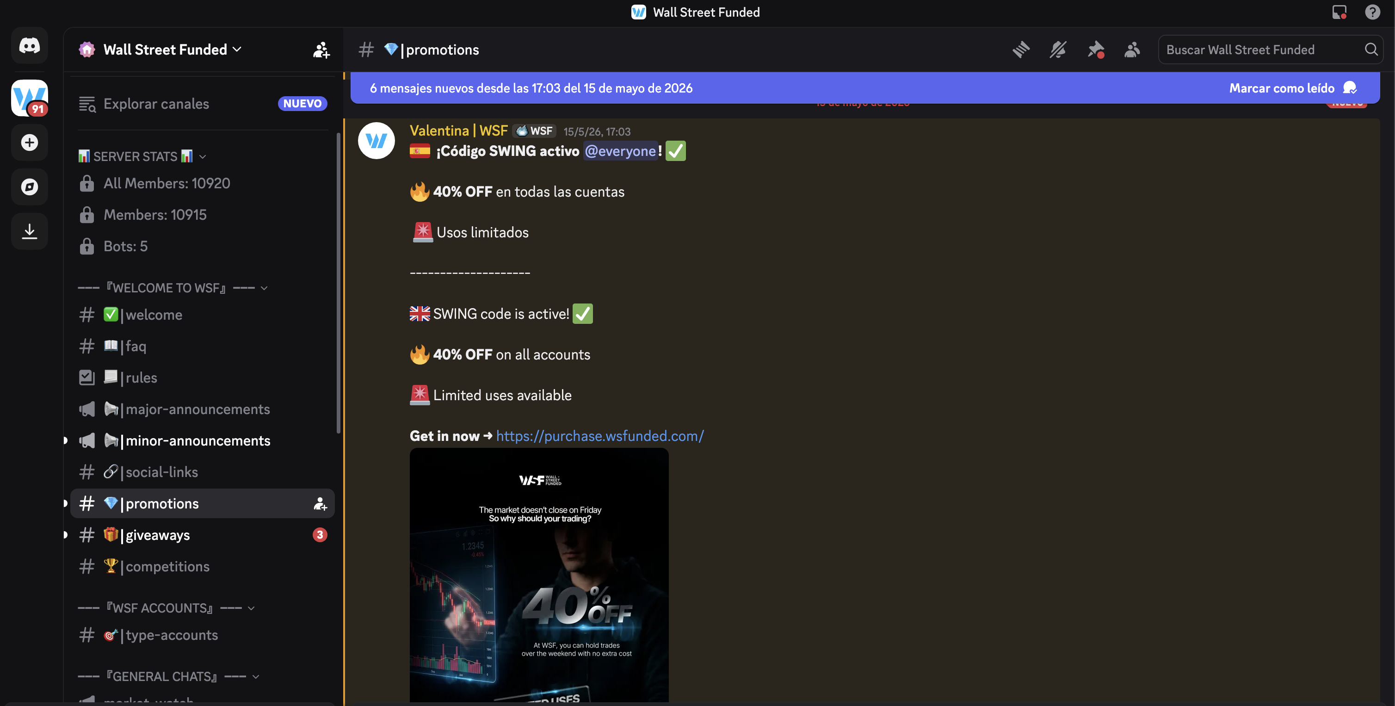
Task: Click the new messages banner text
Action: coord(531,88)
